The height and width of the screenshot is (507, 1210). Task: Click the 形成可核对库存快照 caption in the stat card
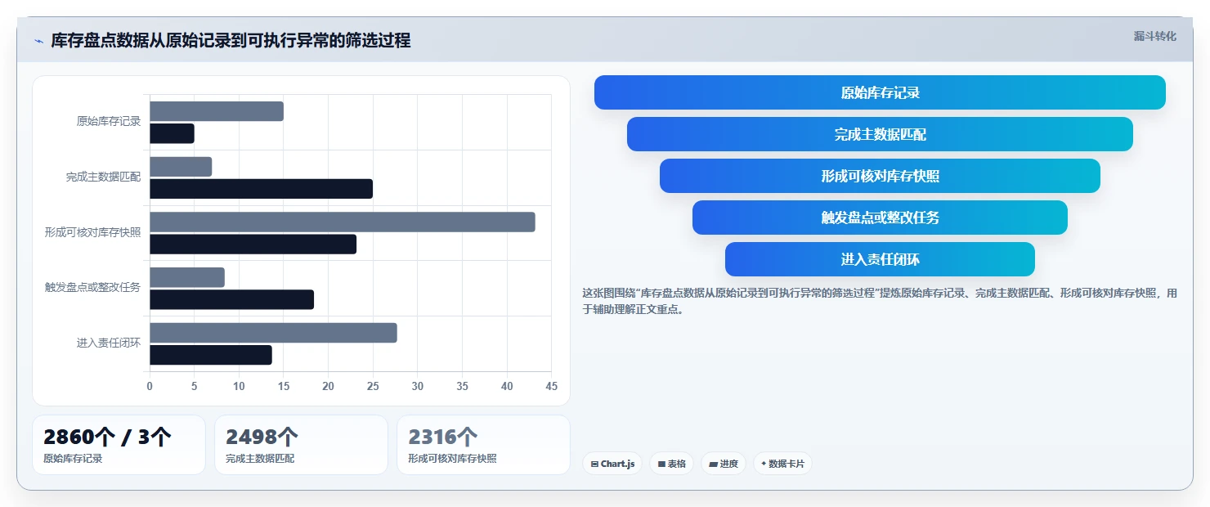(452, 459)
